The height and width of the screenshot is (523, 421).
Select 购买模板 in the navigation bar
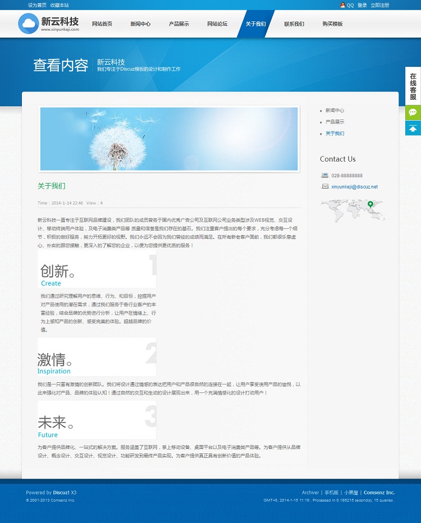point(332,24)
